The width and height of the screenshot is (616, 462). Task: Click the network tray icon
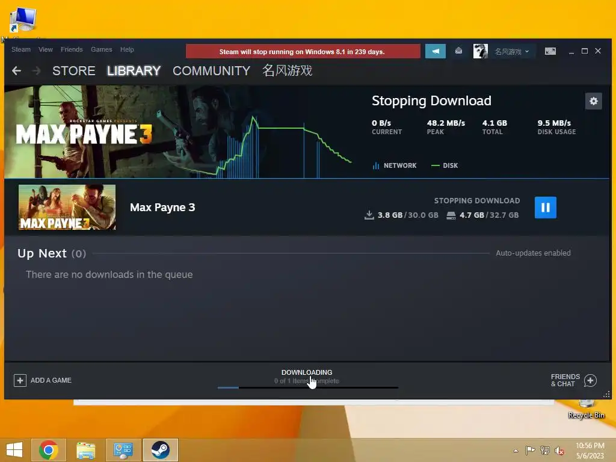545,450
